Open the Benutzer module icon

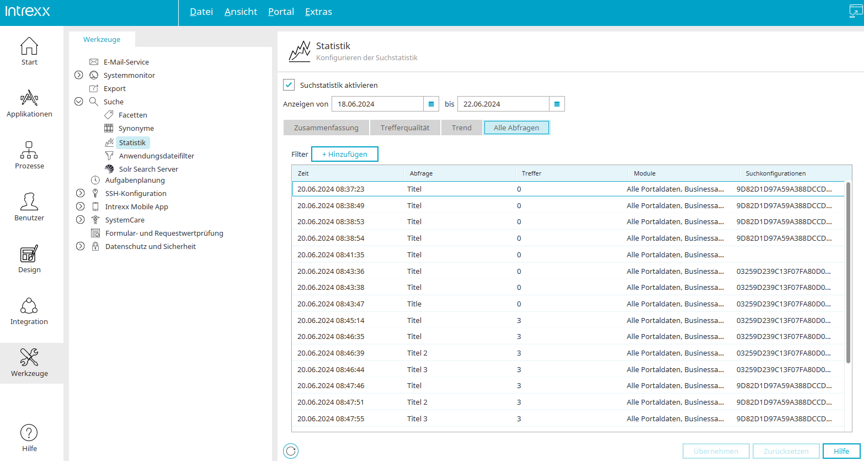pyautogui.click(x=29, y=202)
